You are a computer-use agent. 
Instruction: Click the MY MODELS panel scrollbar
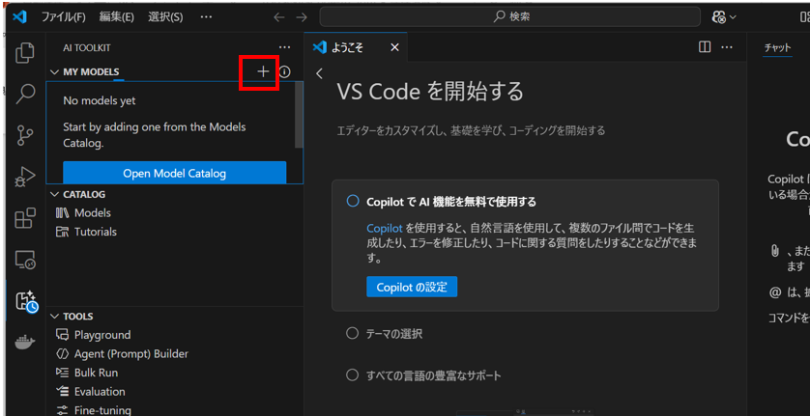[299, 115]
